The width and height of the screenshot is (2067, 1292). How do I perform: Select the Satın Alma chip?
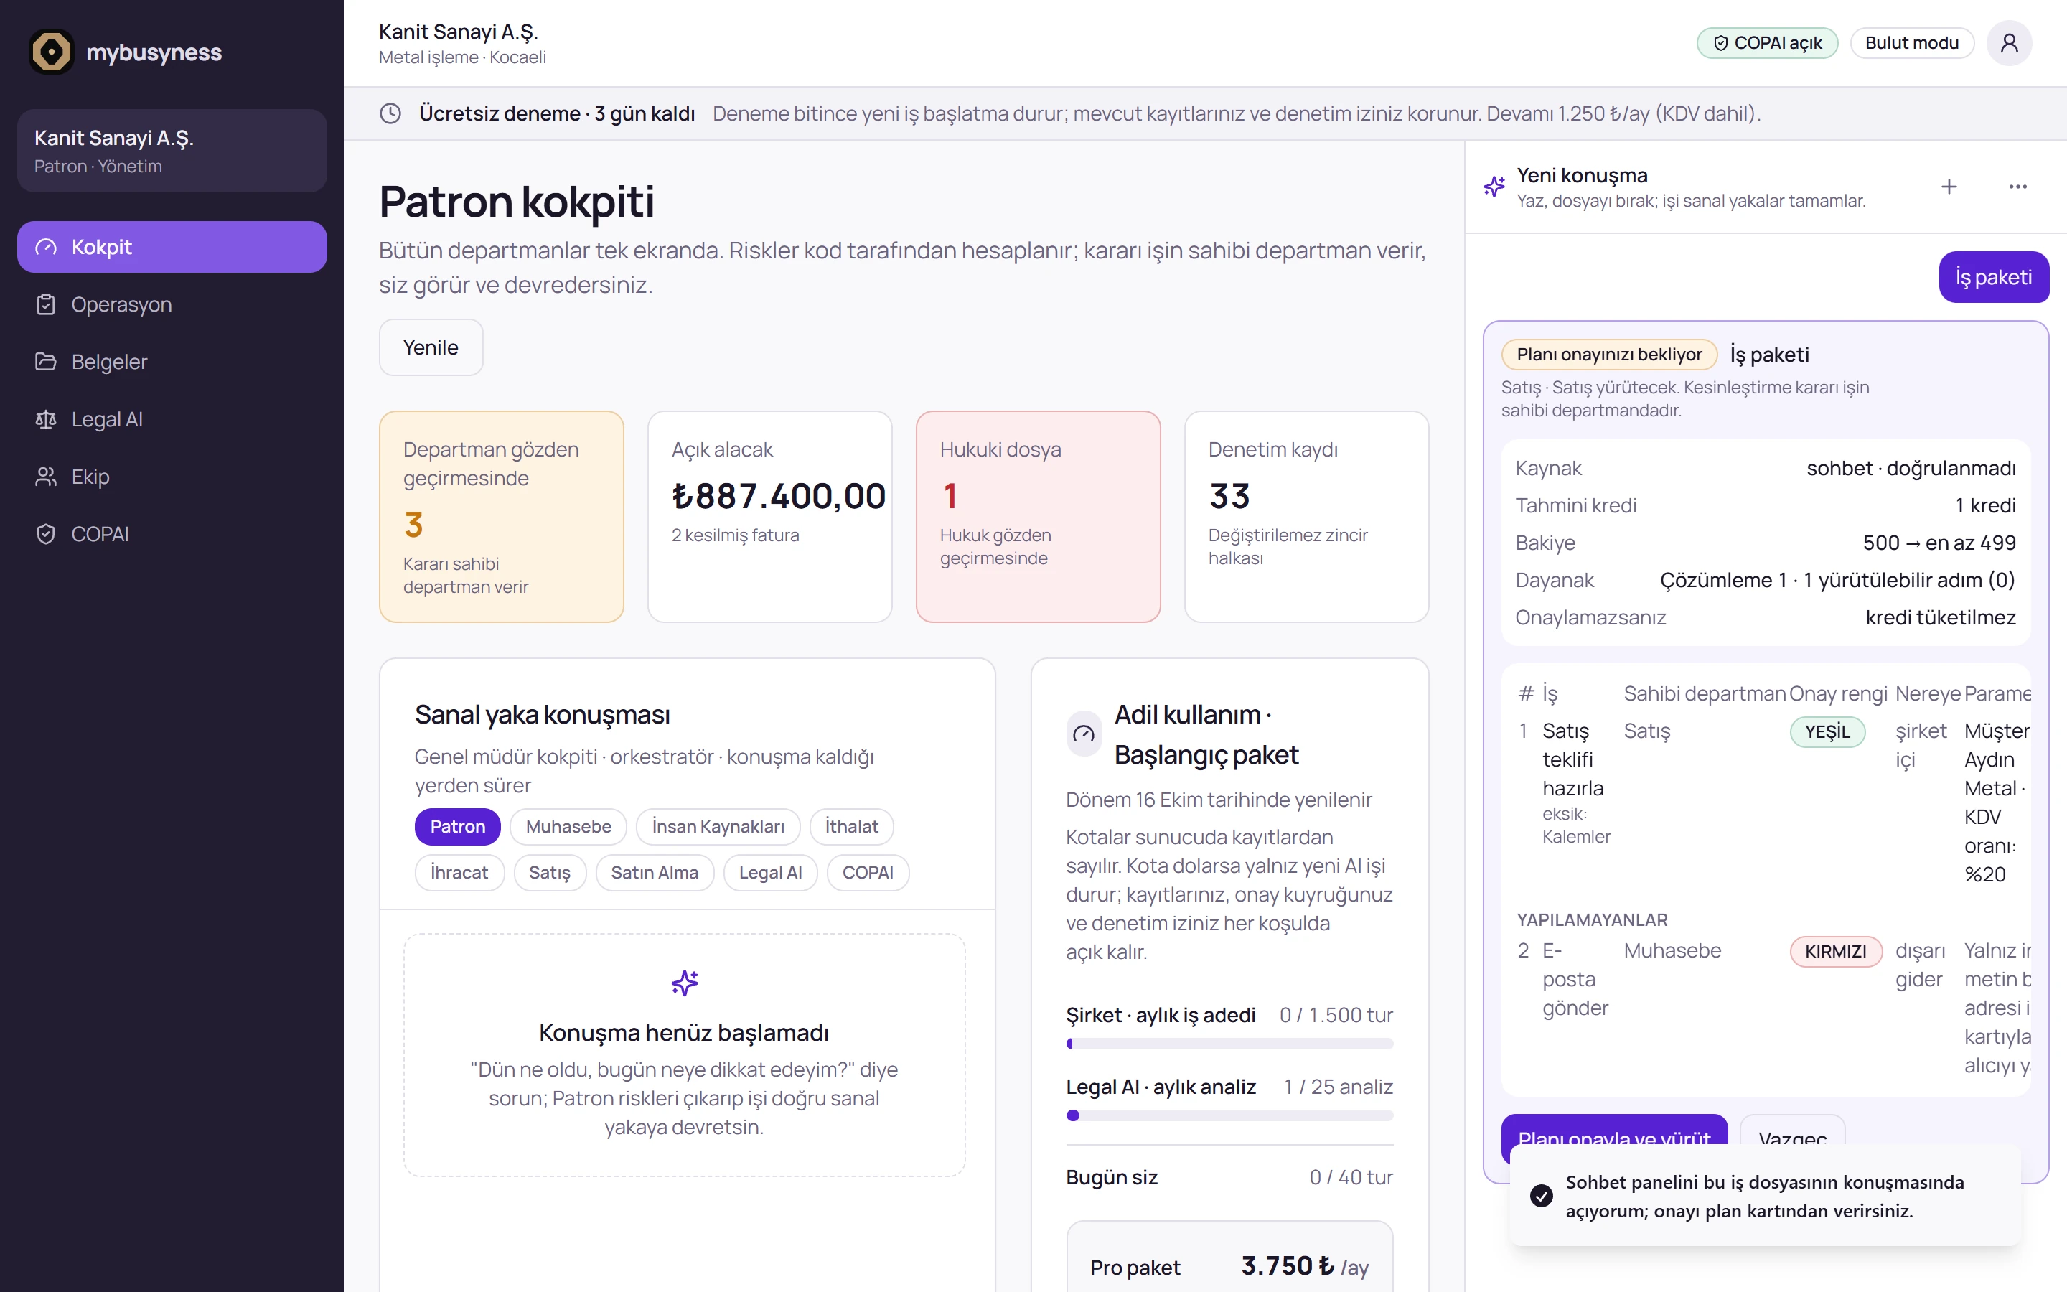tap(655, 872)
